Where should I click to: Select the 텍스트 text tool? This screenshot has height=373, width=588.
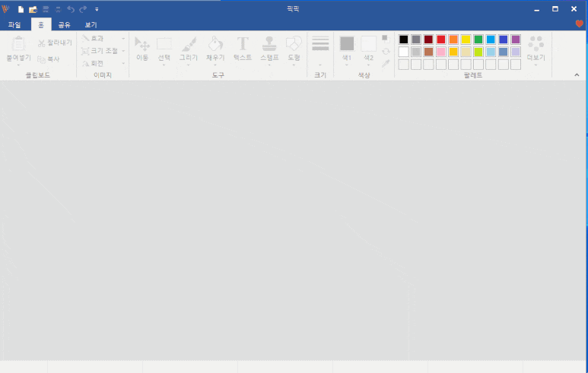[x=243, y=49]
